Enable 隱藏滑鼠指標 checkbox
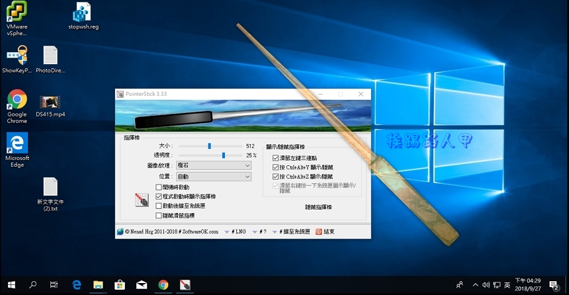Screen dimensions: 569x295 click(x=159, y=215)
